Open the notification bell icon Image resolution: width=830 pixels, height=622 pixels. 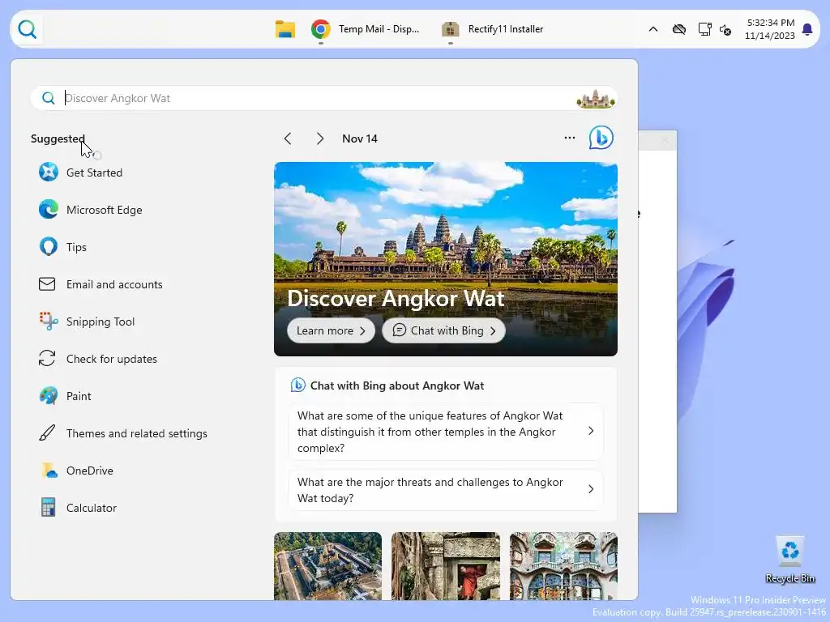(x=807, y=29)
